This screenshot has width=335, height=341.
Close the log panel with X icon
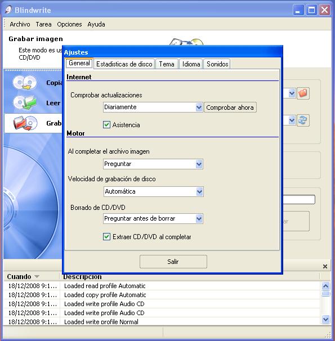(x=325, y=266)
